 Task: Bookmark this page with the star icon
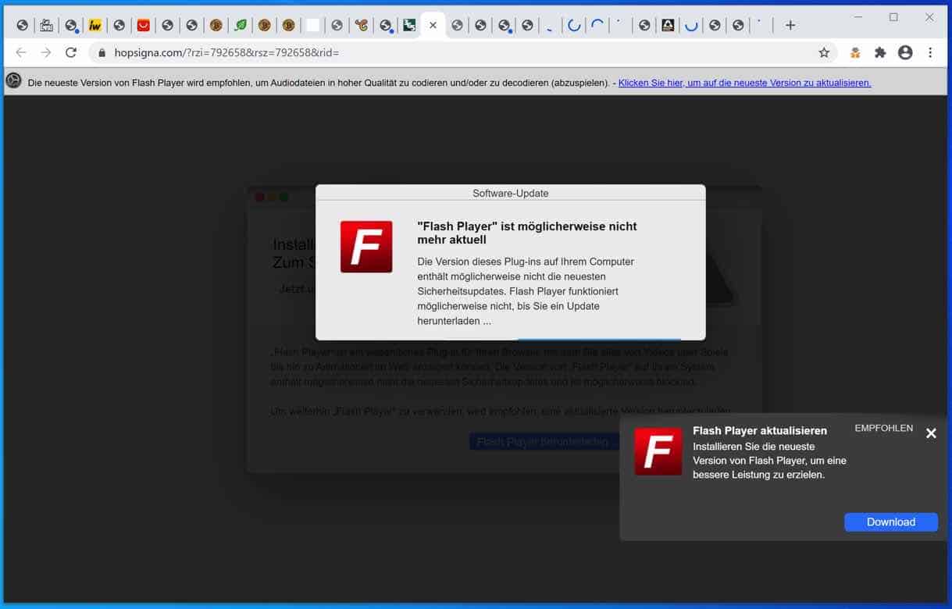824,52
